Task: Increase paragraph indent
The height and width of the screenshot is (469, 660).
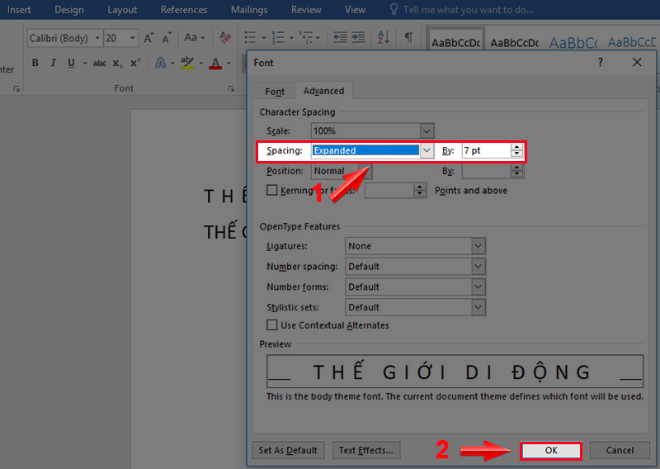Action: click(x=358, y=37)
